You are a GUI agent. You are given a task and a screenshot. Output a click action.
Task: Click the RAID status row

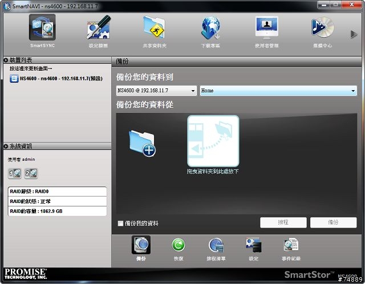[x=57, y=201]
